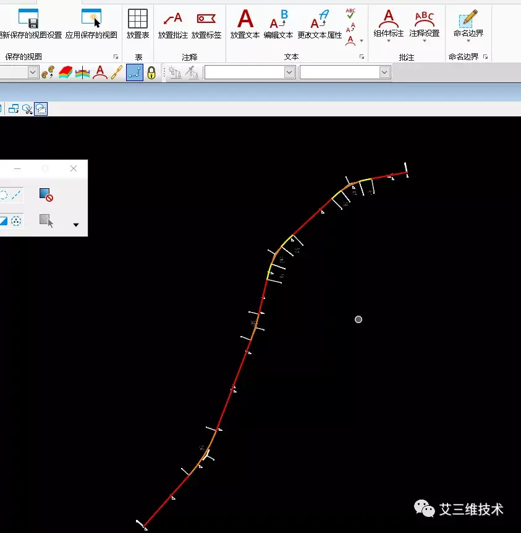
Task: Expand the tool window black down arrow
Action: point(76,225)
